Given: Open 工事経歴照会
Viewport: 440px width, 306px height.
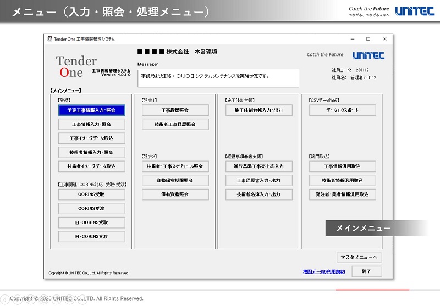Looking at the screenshot, I should point(175,110).
